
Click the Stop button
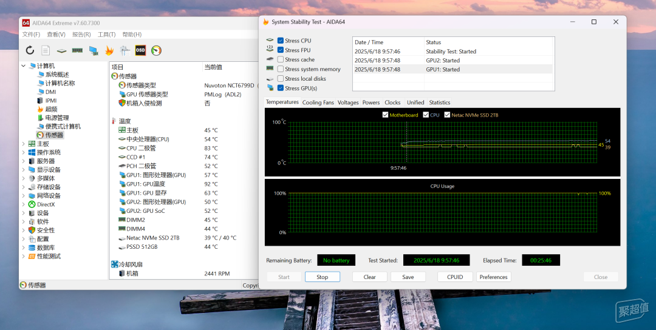pyautogui.click(x=322, y=277)
